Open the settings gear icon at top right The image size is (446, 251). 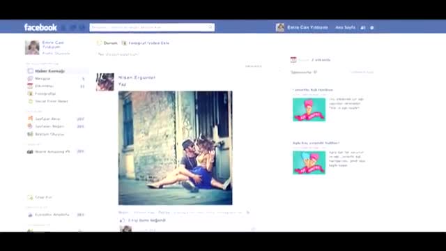pos(371,28)
